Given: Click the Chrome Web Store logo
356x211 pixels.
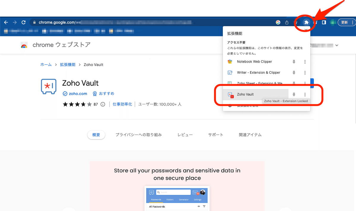Looking at the screenshot, I should click(x=24, y=45).
